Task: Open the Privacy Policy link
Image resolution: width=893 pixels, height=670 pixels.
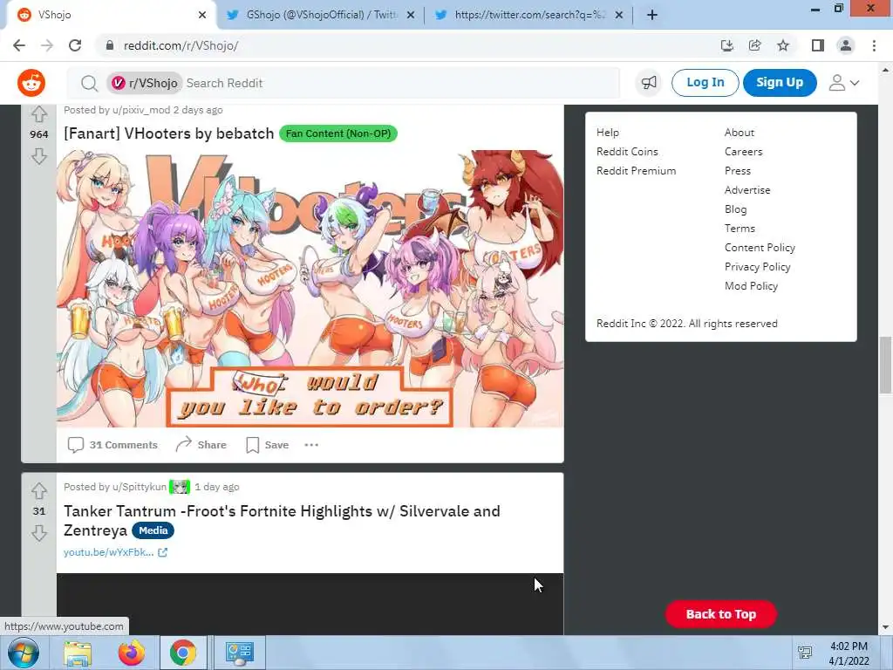Action: click(x=758, y=267)
